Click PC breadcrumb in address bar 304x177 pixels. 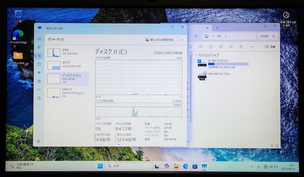coord(219,36)
